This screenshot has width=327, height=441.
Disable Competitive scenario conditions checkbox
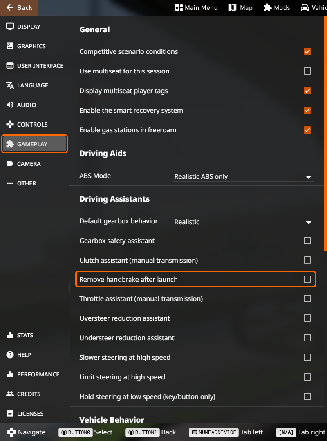coord(307,51)
